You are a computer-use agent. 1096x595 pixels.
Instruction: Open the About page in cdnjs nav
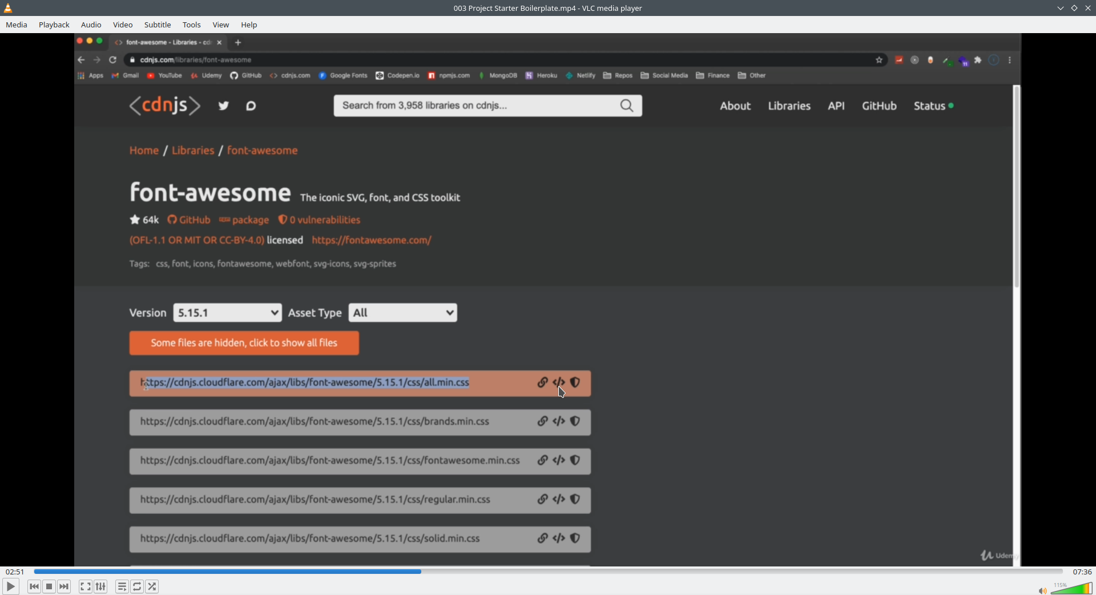(x=735, y=106)
